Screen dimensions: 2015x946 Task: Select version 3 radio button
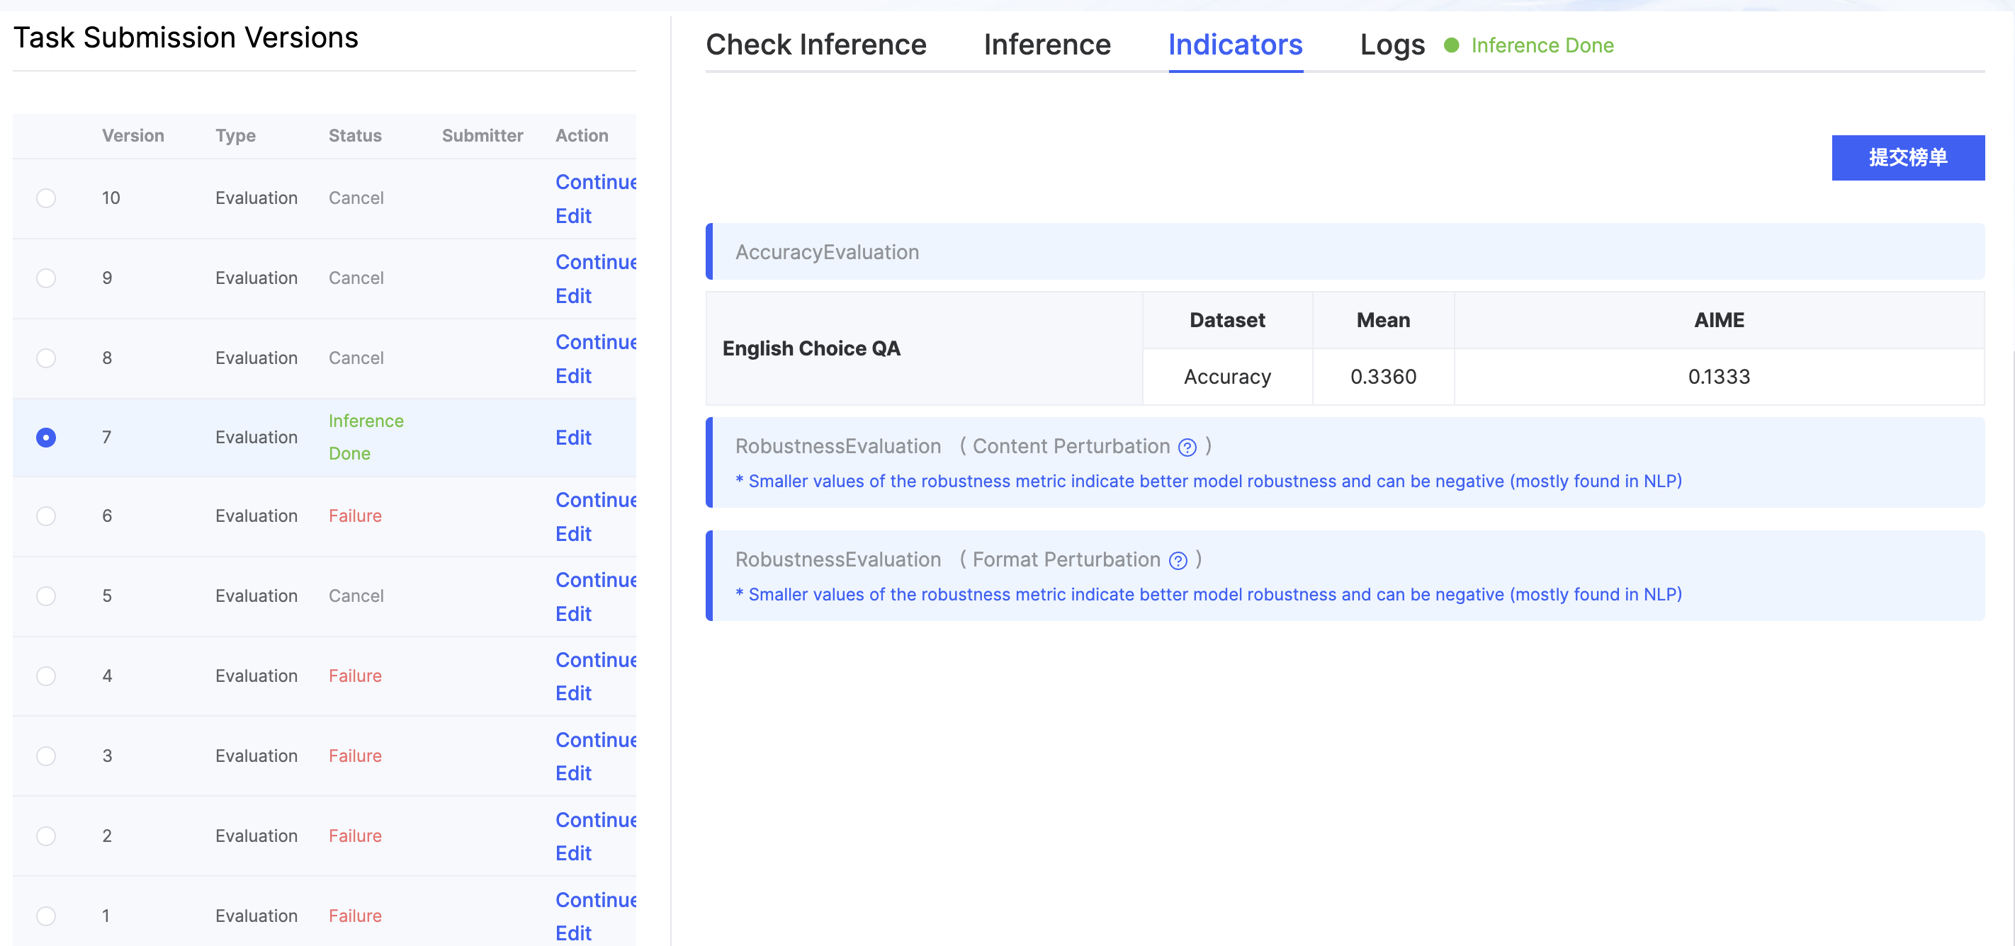click(x=46, y=756)
